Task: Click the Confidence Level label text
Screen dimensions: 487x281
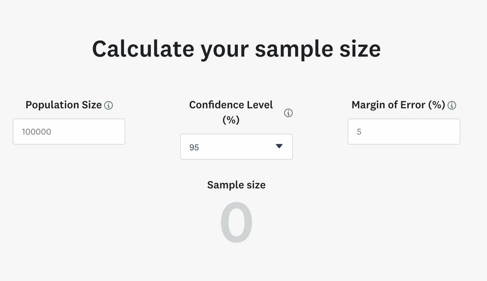Action: tap(231, 105)
